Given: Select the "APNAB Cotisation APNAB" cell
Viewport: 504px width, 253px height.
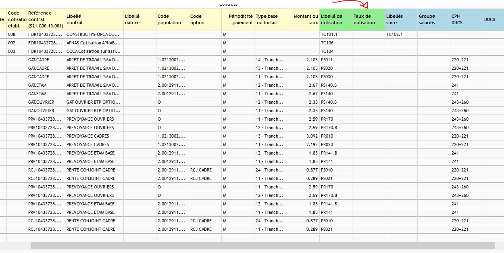Looking at the screenshot, I should 94,43.
